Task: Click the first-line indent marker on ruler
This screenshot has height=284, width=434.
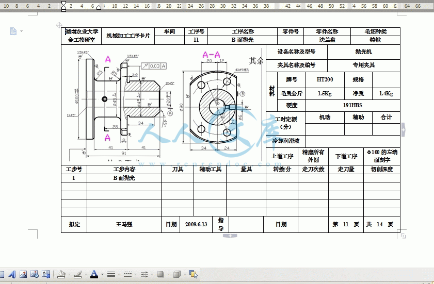Action: 63,3
